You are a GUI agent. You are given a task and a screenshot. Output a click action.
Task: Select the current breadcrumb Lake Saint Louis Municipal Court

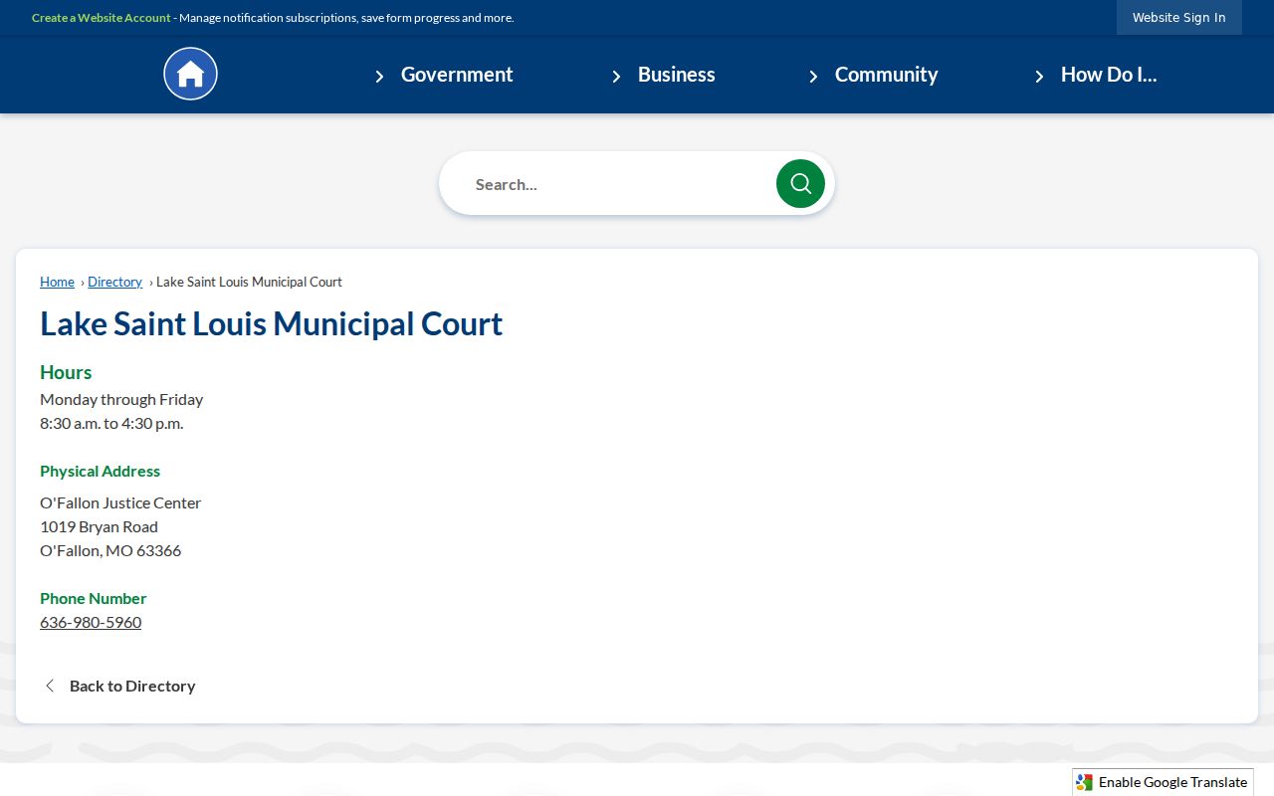pos(249,282)
